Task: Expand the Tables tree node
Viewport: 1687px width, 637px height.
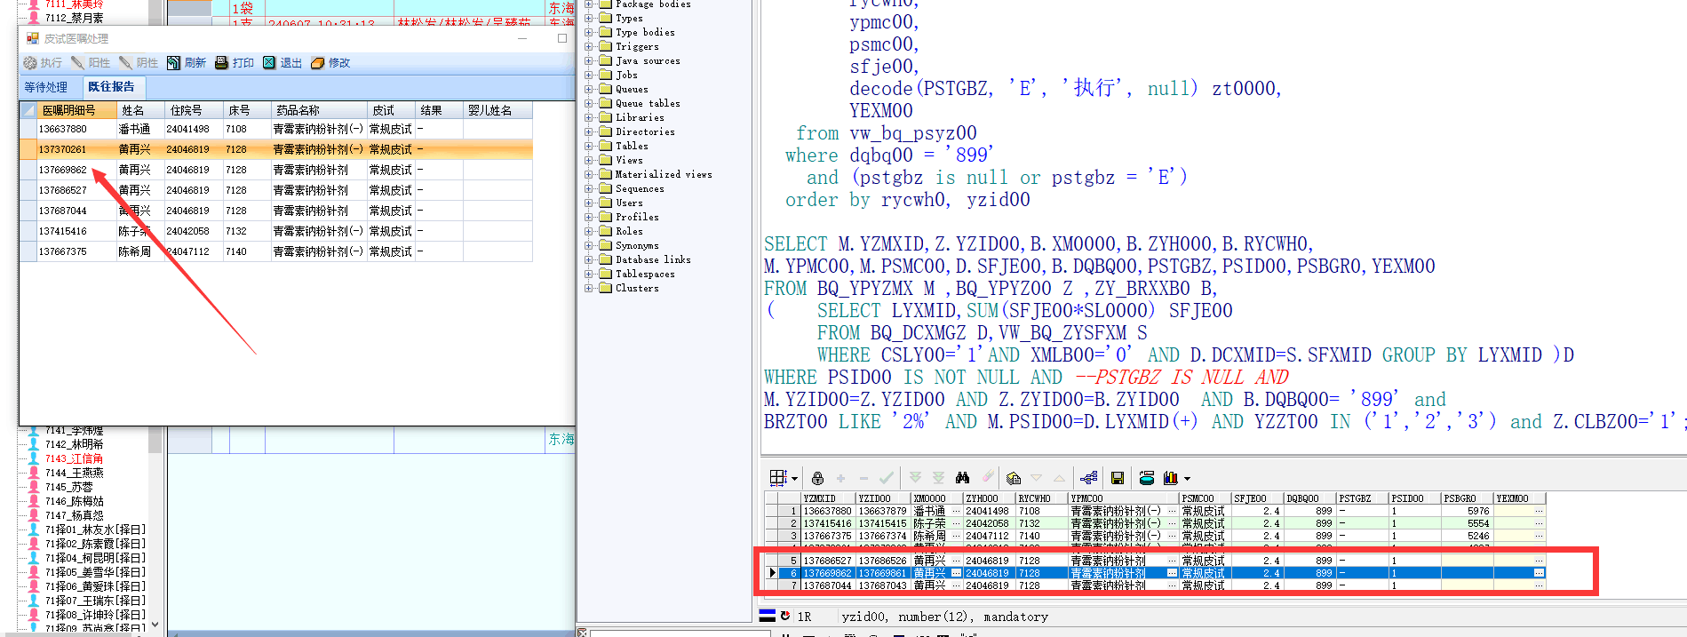Action: tap(588, 146)
